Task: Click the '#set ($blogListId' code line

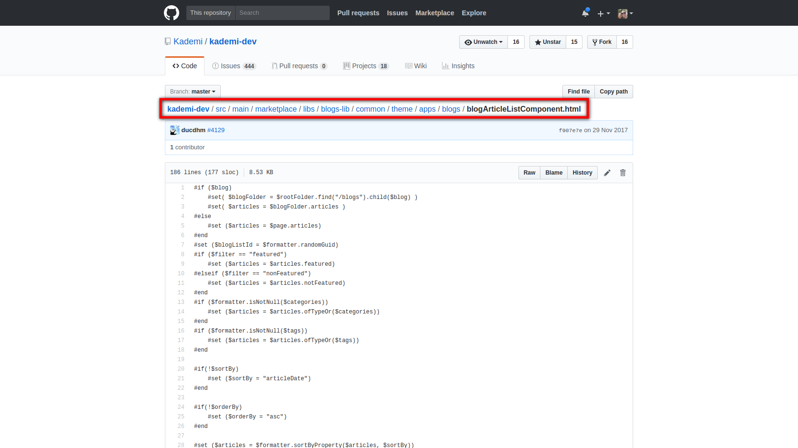Action: coord(266,245)
